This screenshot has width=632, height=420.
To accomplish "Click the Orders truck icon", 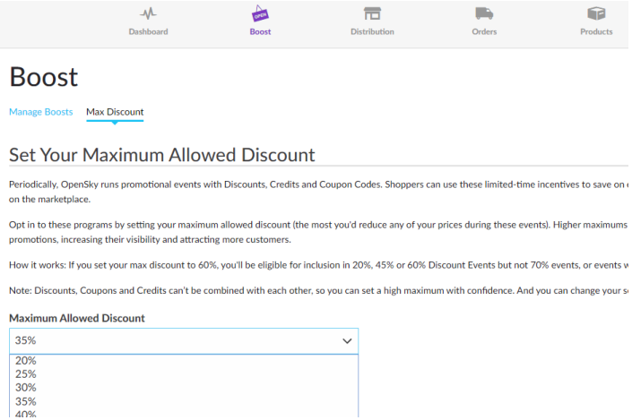I will [x=484, y=13].
